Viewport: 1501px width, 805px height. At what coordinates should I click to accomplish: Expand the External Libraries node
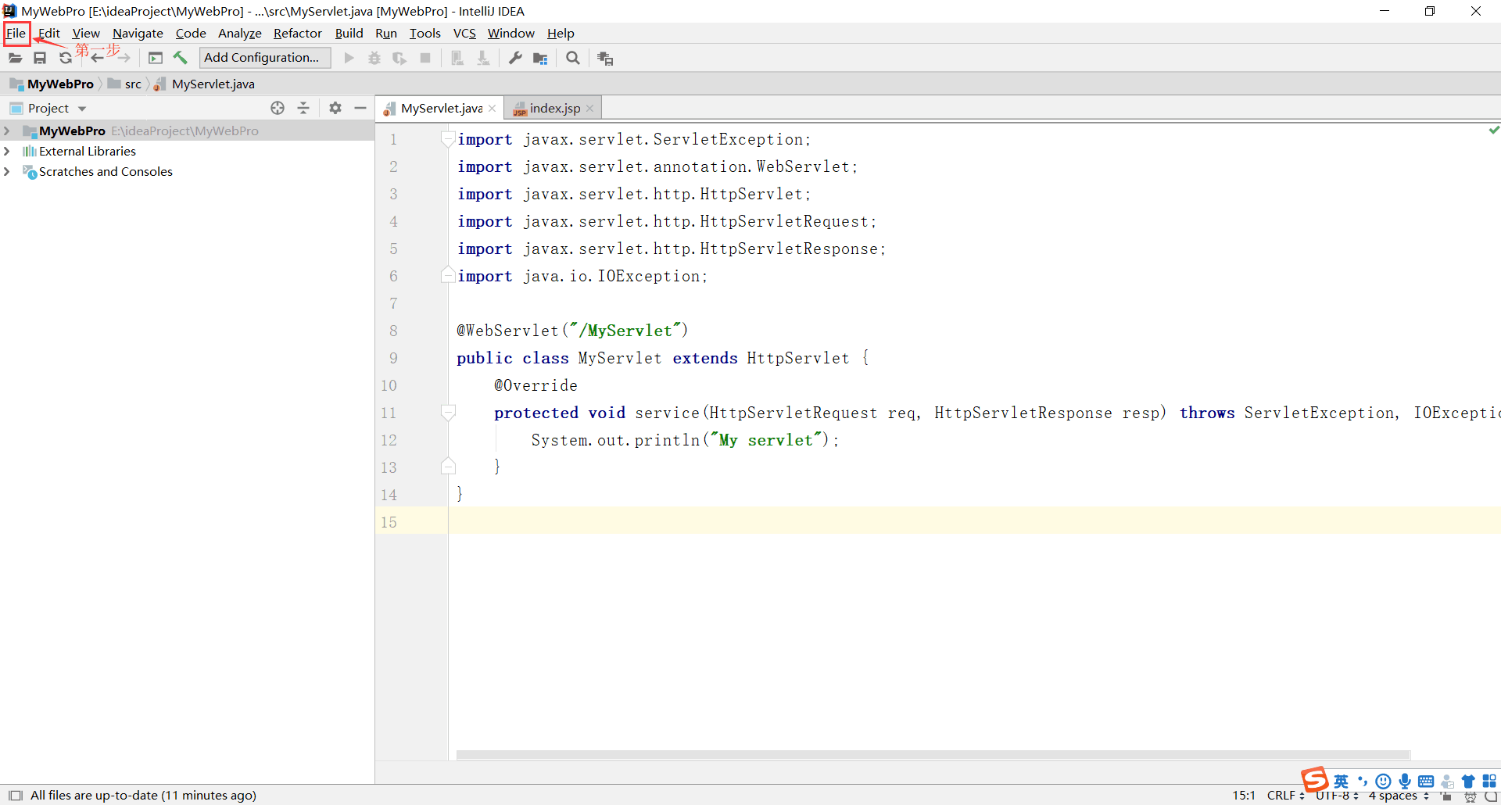pos(7,151)
